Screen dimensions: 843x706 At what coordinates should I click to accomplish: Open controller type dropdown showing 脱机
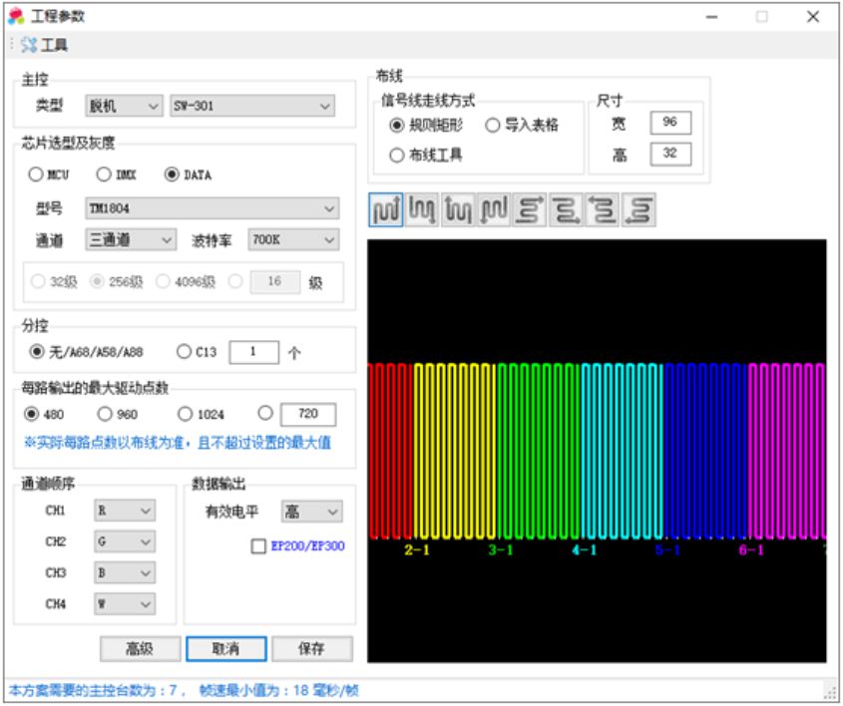point(124,106)
